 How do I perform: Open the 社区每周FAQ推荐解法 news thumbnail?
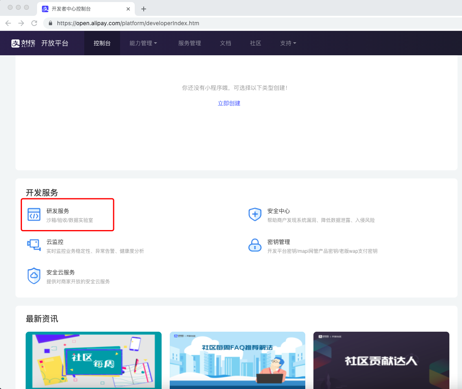pyautogui.click(x=237, y=360)
